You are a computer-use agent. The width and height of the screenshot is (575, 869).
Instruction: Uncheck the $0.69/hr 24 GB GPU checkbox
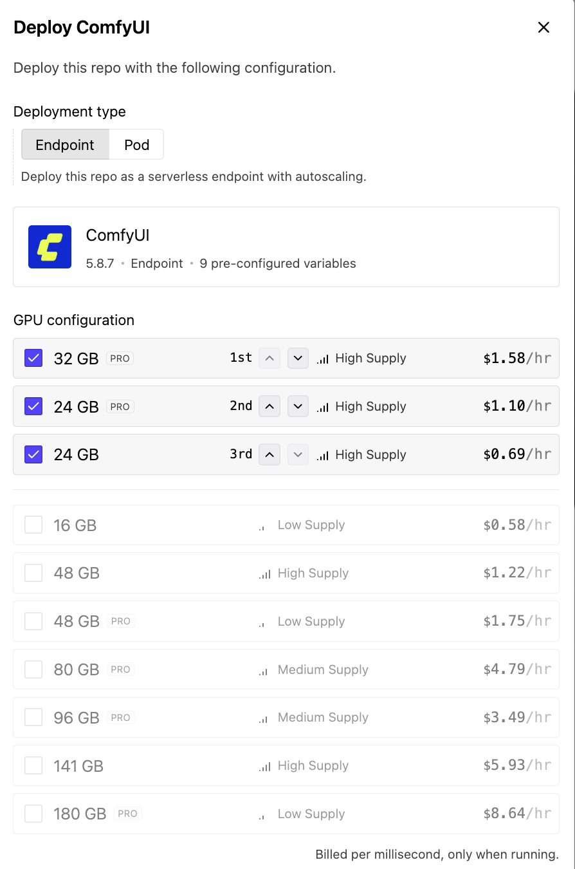33,454
